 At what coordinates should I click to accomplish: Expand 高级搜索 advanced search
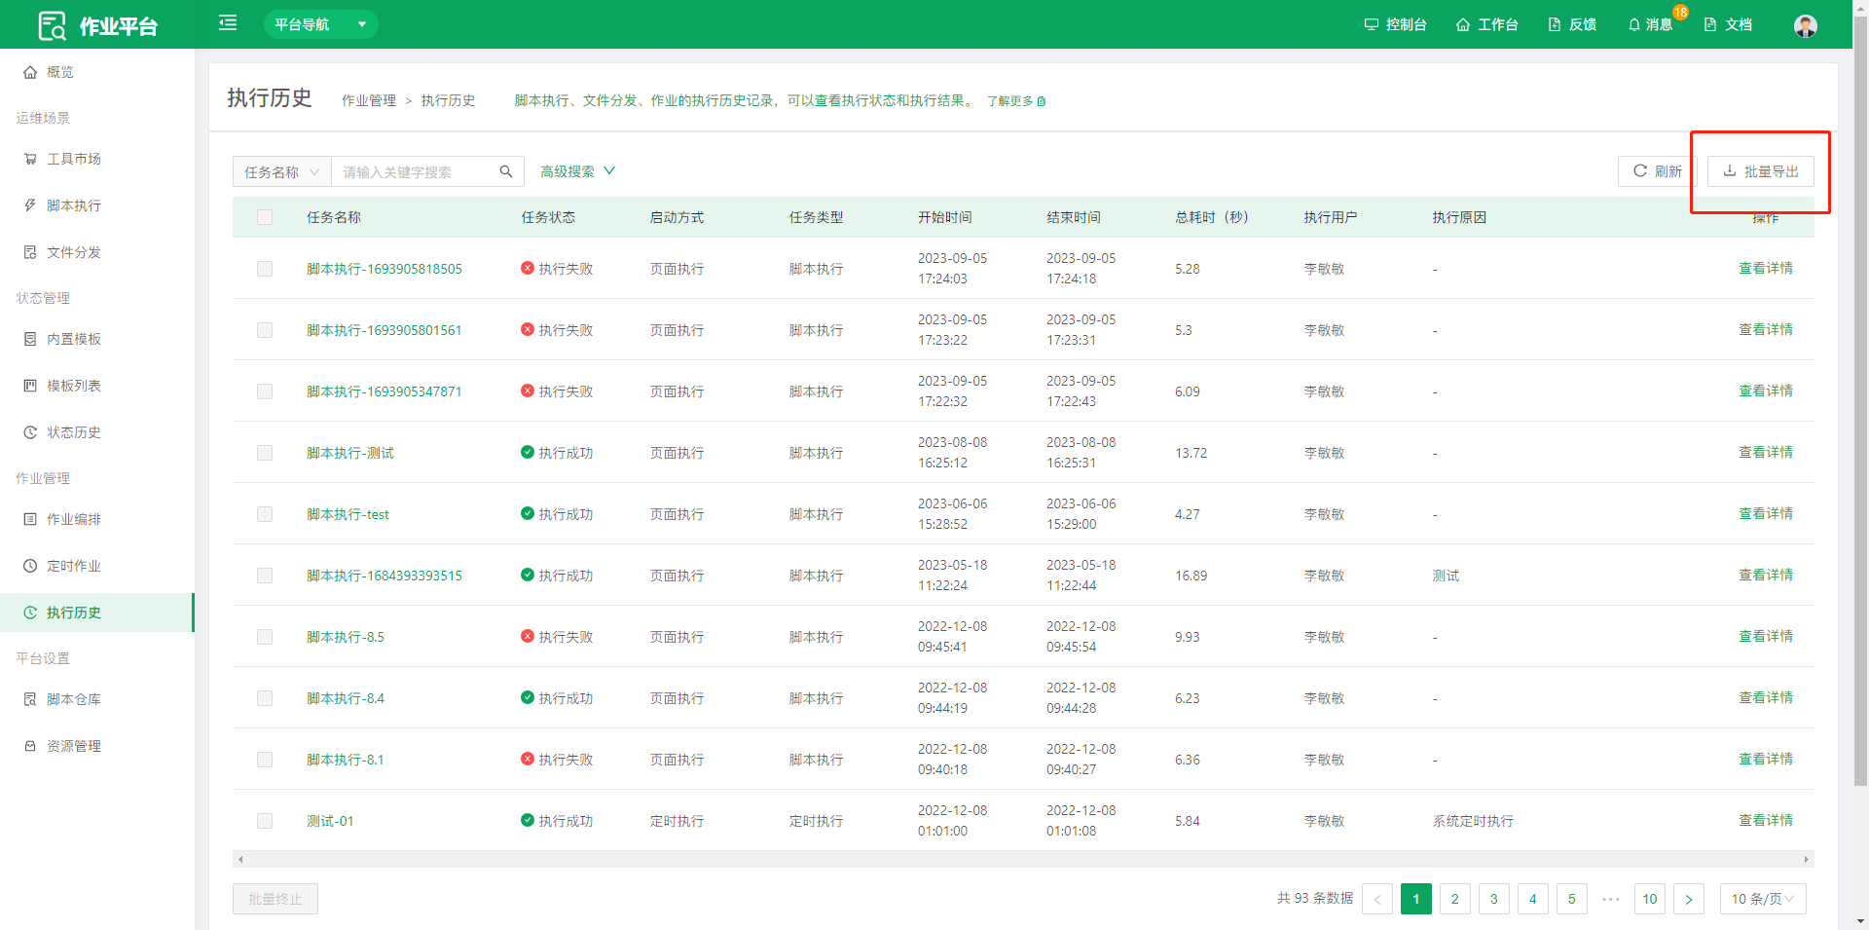coord(577,171)
